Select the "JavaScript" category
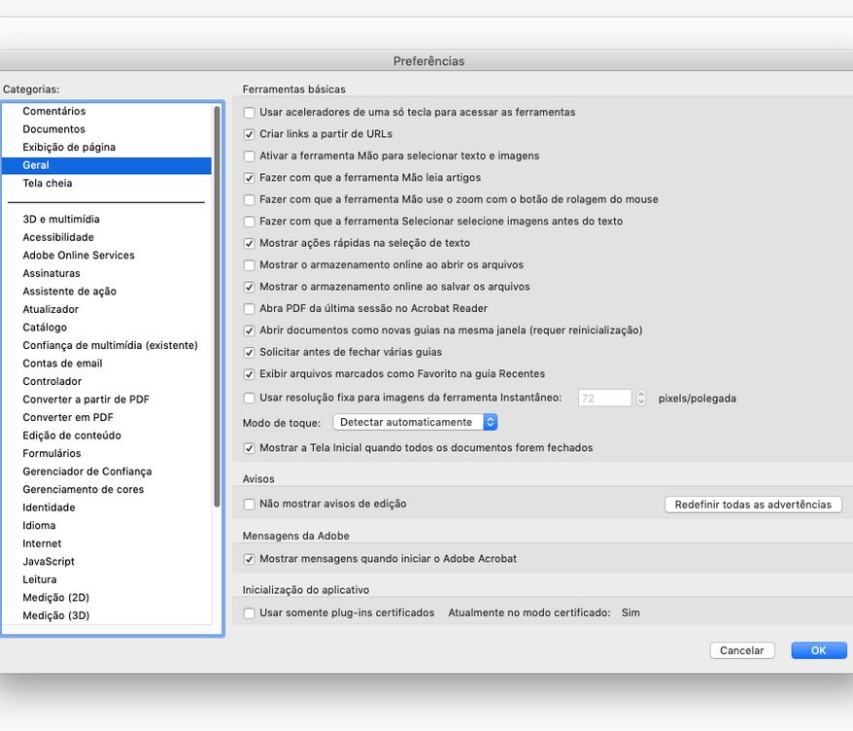This screenshot has width=853, height=731. [49, 561]
